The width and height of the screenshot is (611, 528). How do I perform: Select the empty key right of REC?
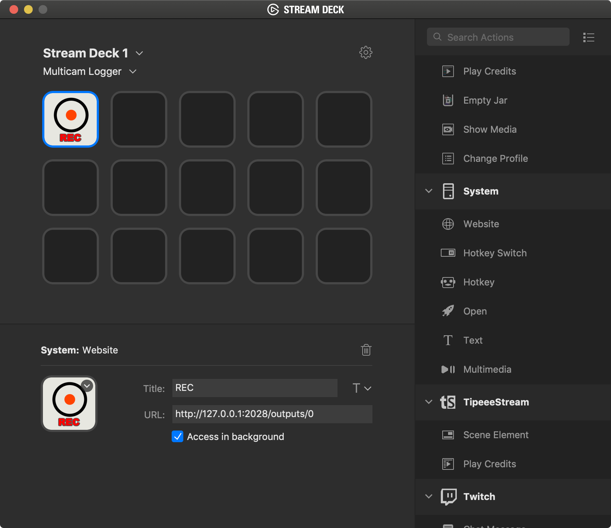coord(139,119)
